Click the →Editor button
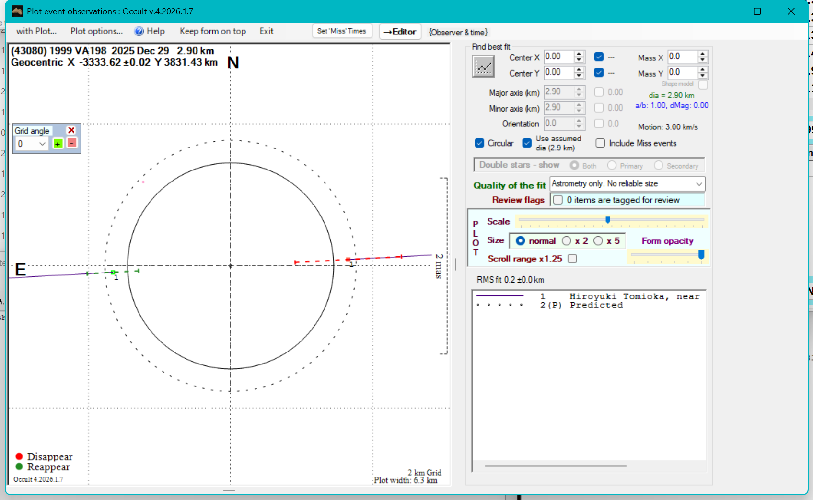The width and height of the screenshot is (813, 500). [x=400, y=32]
